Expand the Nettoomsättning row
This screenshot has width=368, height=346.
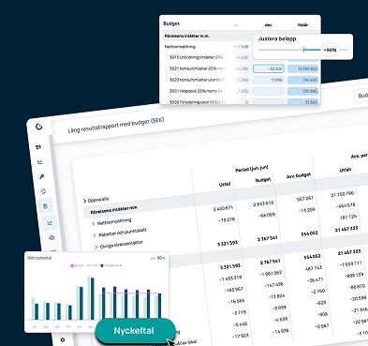click(93, 223)
